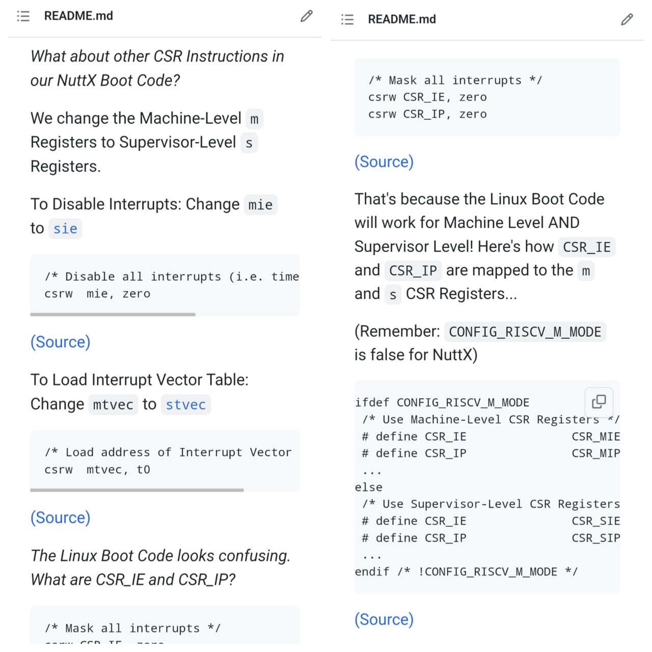Click the scrollbar under Load address code block
Image resolution: width=652 pixels, height=652 pixels.
tap(137, 490)
